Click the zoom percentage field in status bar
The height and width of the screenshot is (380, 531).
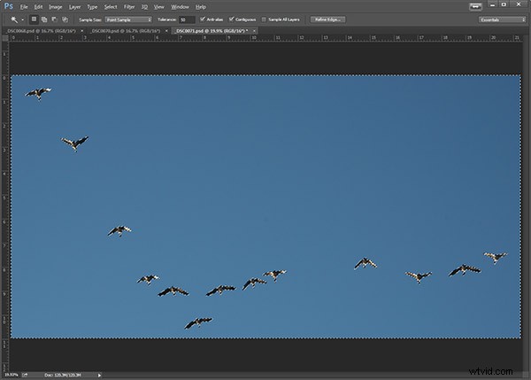pyautogui.click(x=12, y=375)
